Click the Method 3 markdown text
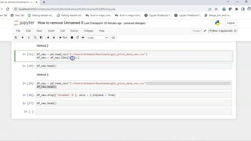 [42, 75]
